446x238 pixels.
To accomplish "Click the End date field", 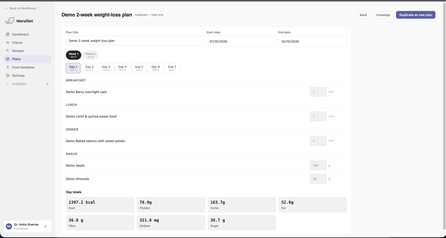I will coord(312,41).
